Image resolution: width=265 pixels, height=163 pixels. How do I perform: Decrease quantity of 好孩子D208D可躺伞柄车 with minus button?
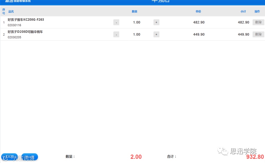(116, 34)
